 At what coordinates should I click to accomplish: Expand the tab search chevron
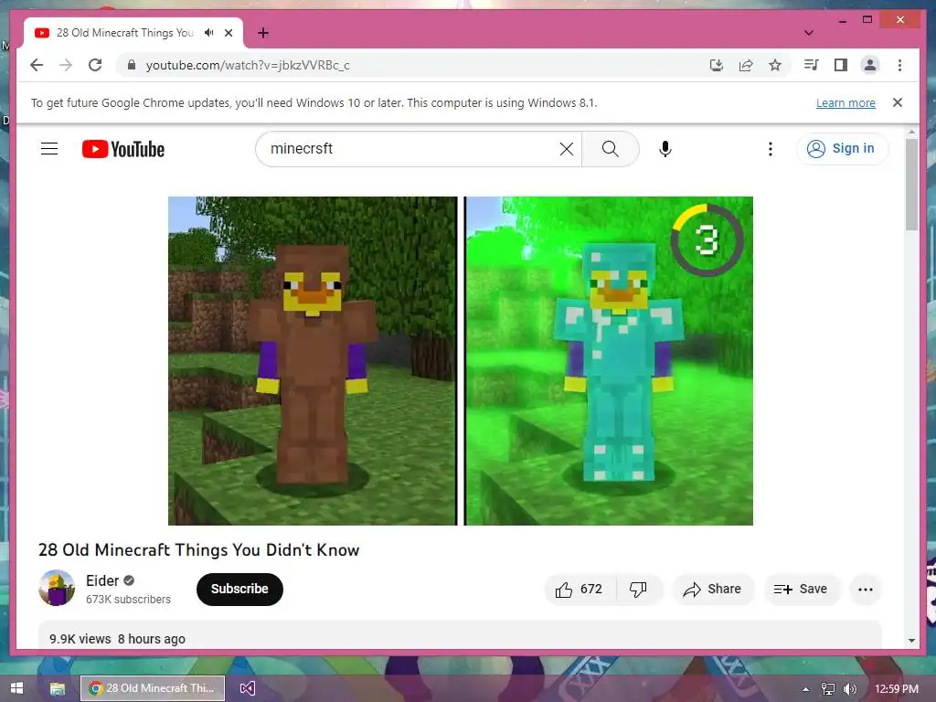point(809,33)
